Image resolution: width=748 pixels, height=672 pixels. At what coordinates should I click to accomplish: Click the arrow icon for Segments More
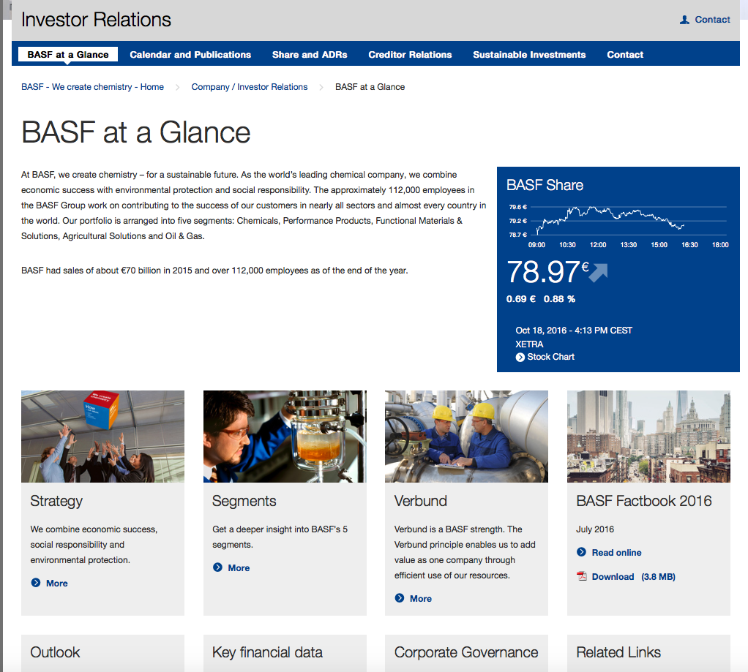click(x=217, y=567)
